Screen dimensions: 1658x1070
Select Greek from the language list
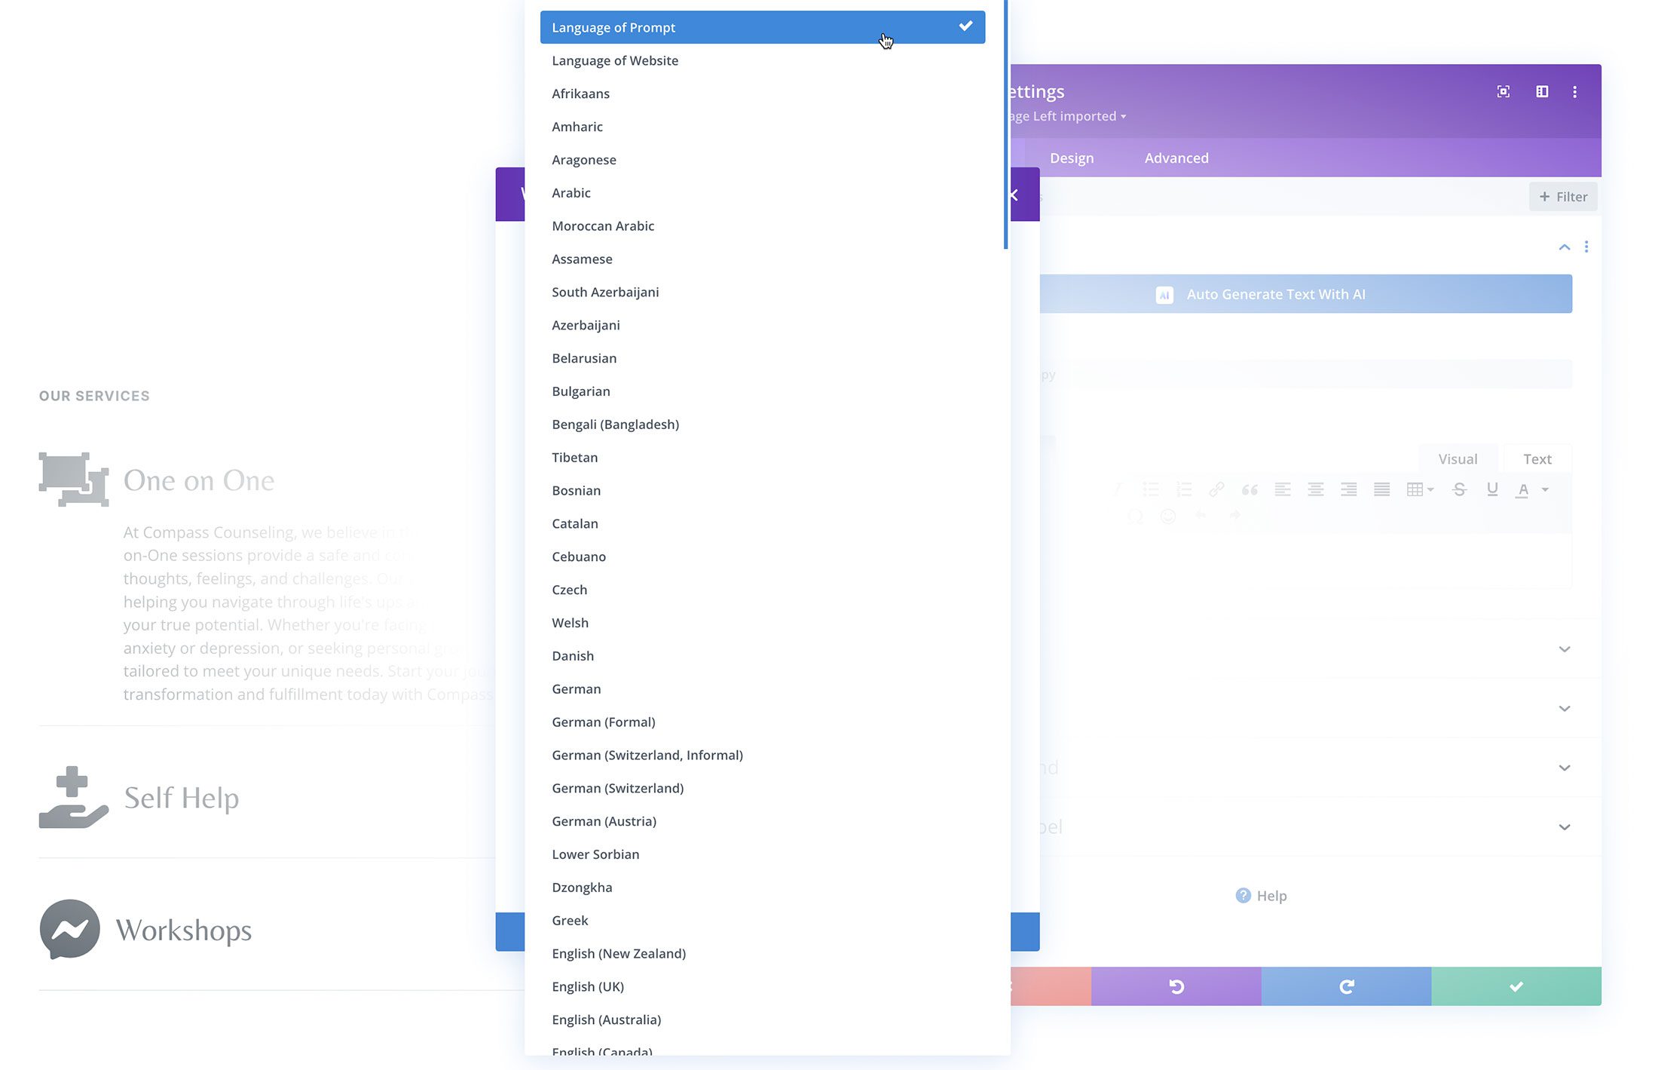tap(569, 920)
